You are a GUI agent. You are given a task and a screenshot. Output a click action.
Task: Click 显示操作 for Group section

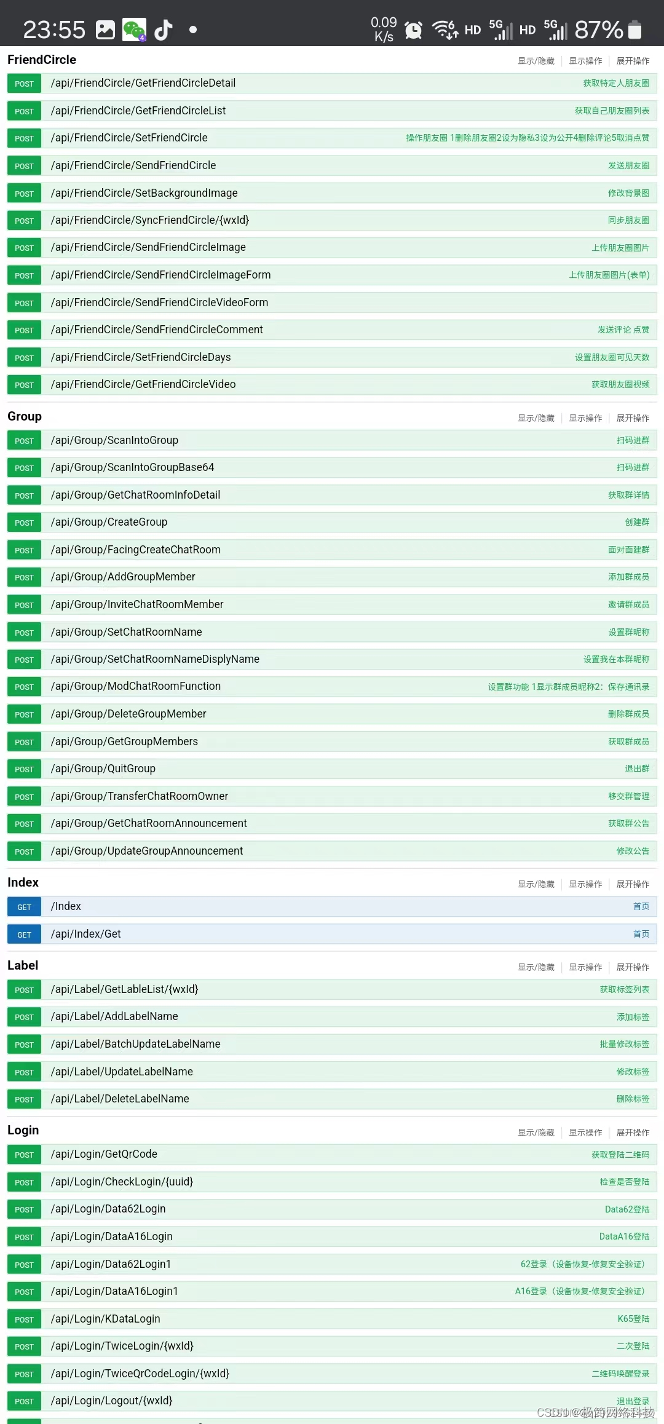[x=585, y=418]
